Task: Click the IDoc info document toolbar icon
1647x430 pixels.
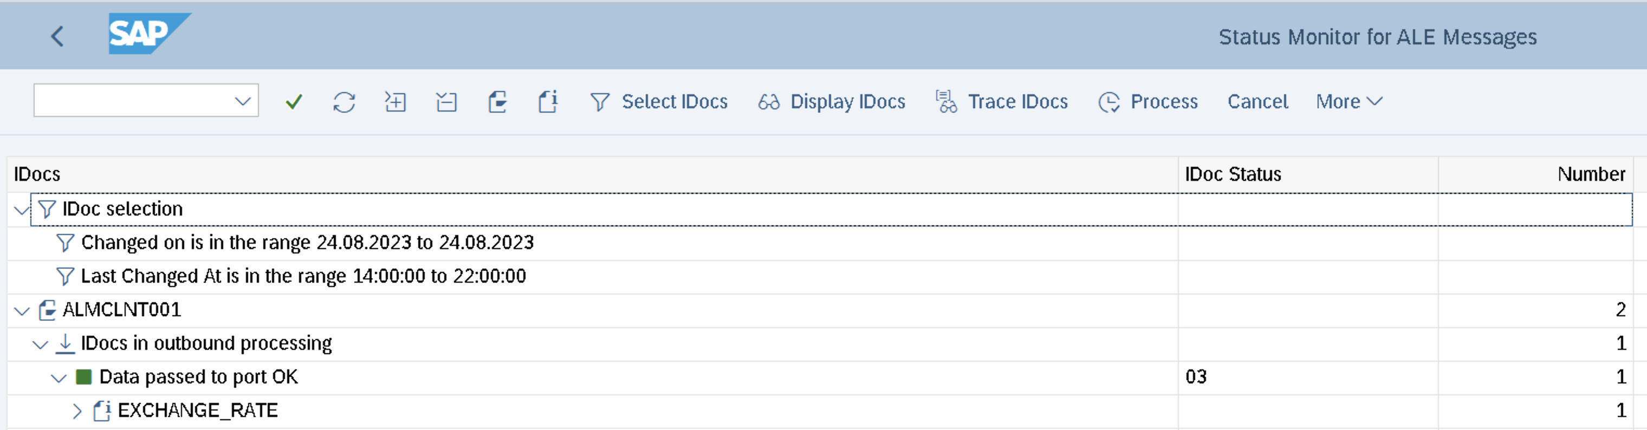Action: tap(548, 102)
